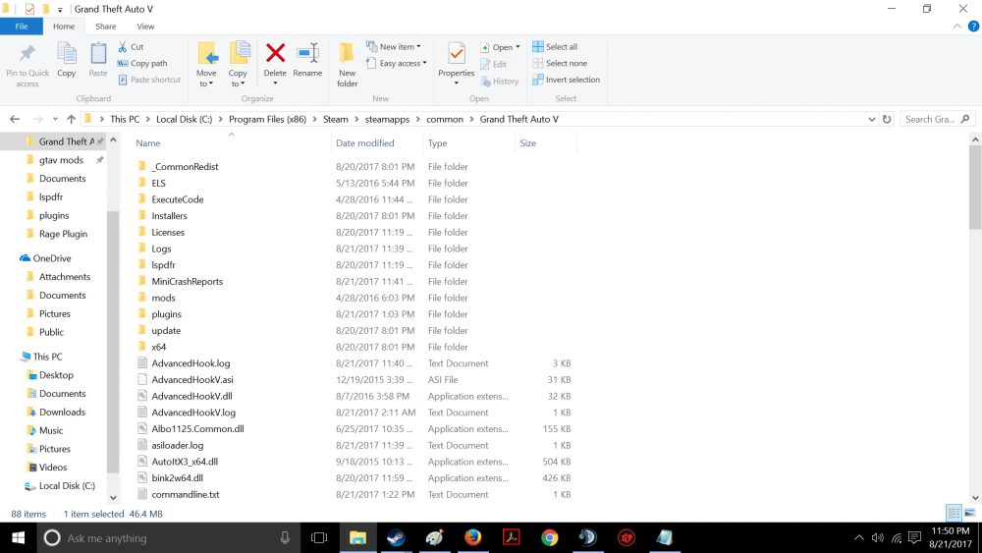Click the search box Search Gra...
This screenshot has height=553, width=982.
[x=938, y=119]
